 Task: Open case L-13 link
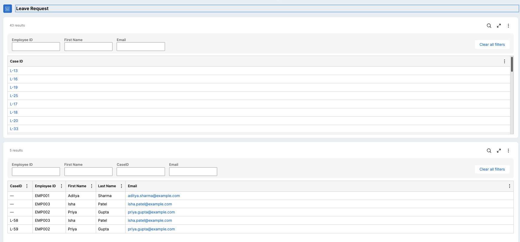(x=14, y=71)
